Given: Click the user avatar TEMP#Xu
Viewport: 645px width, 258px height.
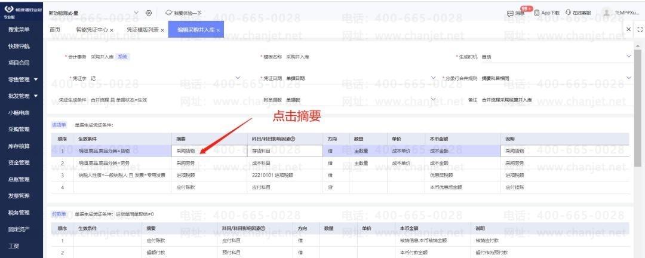Looking at the screenshot, I should pos(606,13).
